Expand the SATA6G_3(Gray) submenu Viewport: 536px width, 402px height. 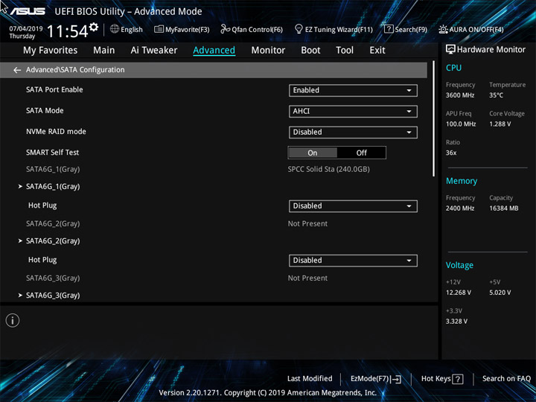click(53, 296)
